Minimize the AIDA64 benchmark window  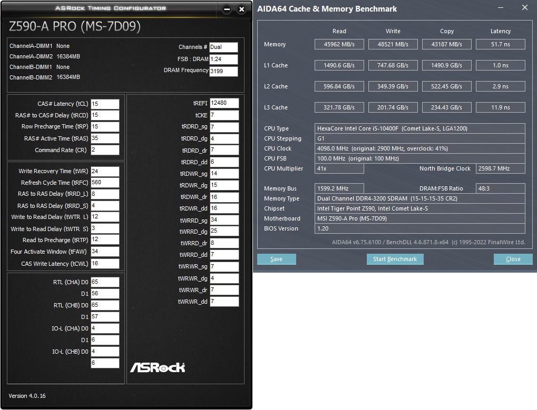[501, 7]
